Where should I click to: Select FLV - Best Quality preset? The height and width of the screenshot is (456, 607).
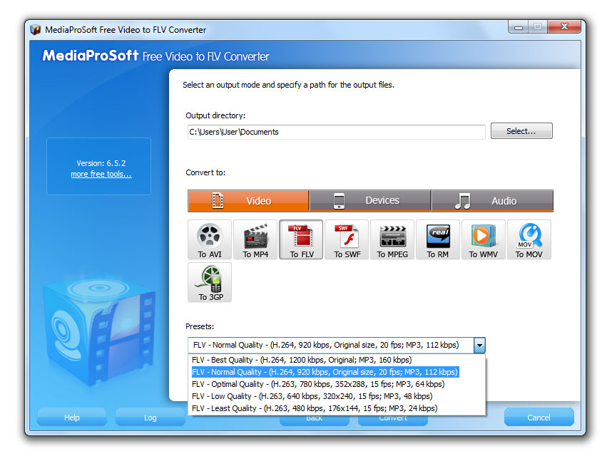(337, 360)
